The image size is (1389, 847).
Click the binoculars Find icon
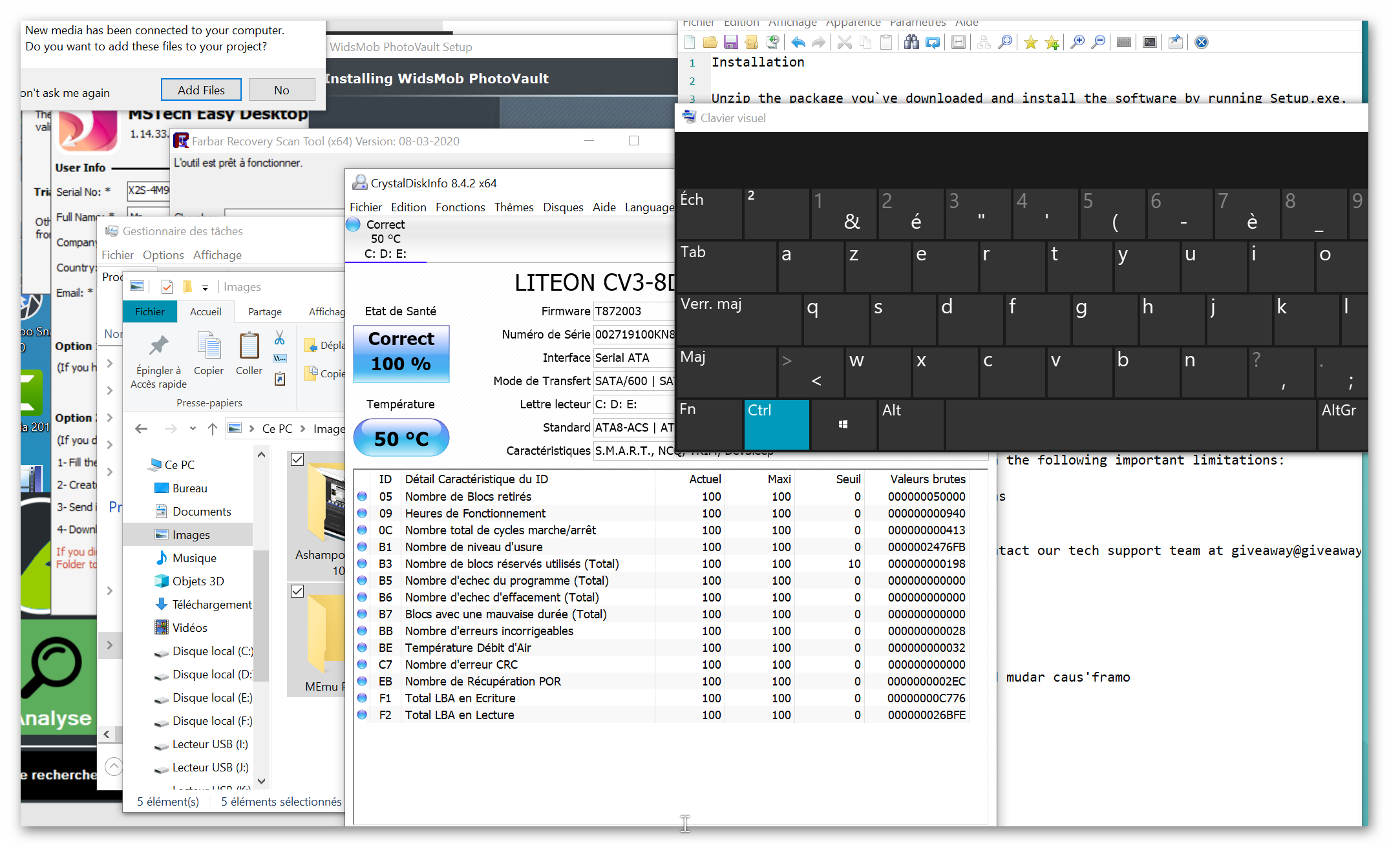pyautogui.click(x=911, y=43)
